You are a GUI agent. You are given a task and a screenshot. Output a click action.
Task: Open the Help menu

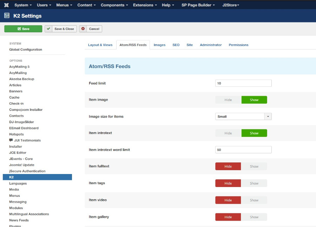[x=168, y=5]
